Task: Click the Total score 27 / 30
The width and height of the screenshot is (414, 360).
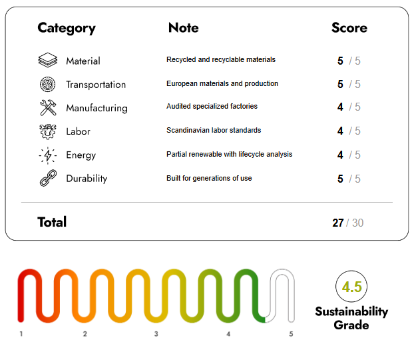Action: pyautogui.click(x=347, y=223)
